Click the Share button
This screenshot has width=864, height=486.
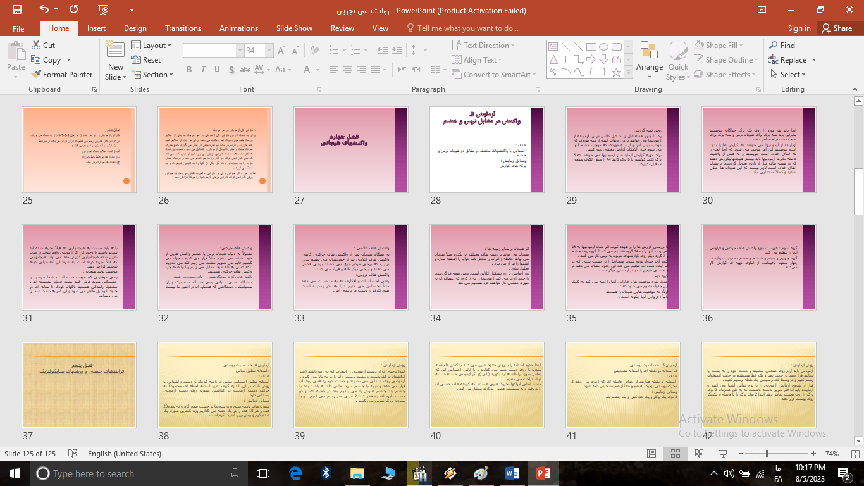[x=836, y=28]
